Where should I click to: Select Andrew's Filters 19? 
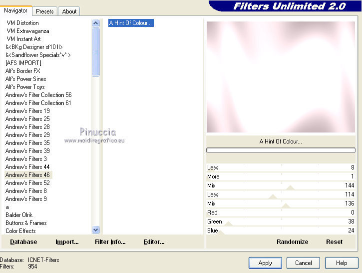tap(27, 111)
